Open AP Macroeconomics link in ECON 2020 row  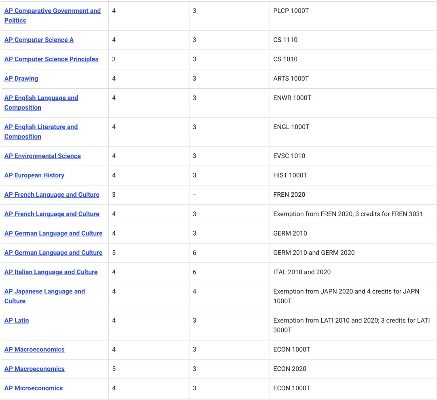coord(34,369)
